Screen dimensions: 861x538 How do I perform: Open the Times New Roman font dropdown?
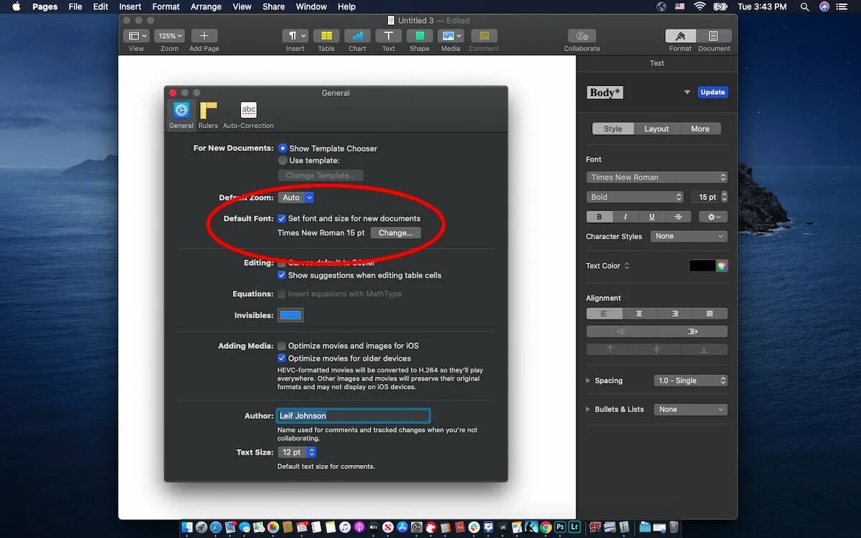click(657, 178)
